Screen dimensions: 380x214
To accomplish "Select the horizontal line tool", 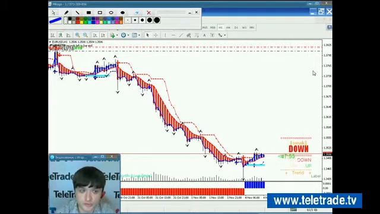I will [173, 35].
